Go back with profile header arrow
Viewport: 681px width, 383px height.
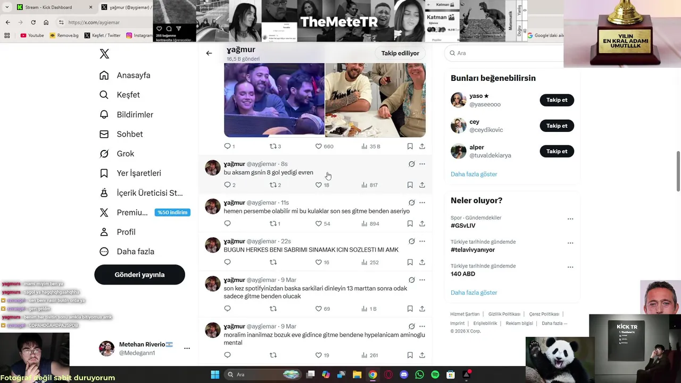(209, 53)
